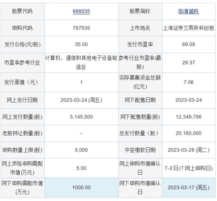The width and height of the screenshot is (217, 201).
Task: Select subscription code value 787535
Action: (x=81, y=28)
